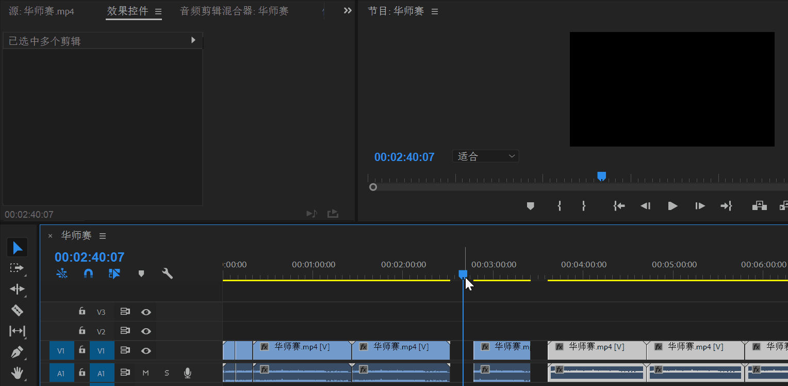The width and height of the screenshot is (788, 386).
Task: Click the V1 source patch button
Action: 61,351
